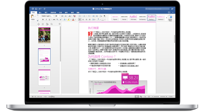
Task: Click the yellow text highlight color button
Action: coord(69,20)
